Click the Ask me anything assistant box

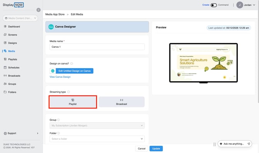[235, 144]
